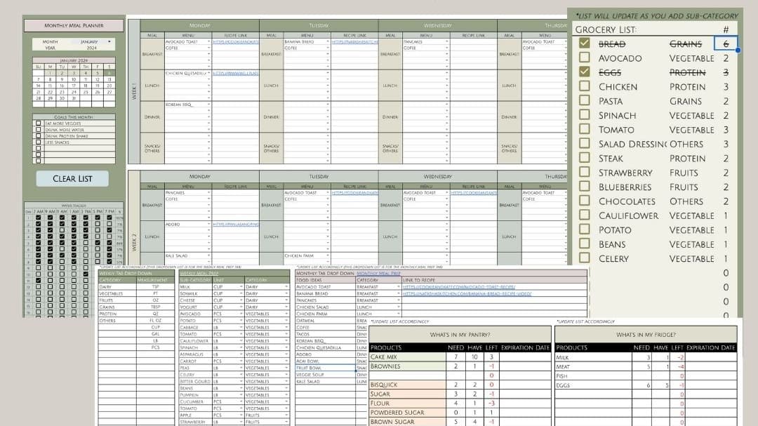
Task: Check the 'Drink more water' goal
Action: (38, 130)
